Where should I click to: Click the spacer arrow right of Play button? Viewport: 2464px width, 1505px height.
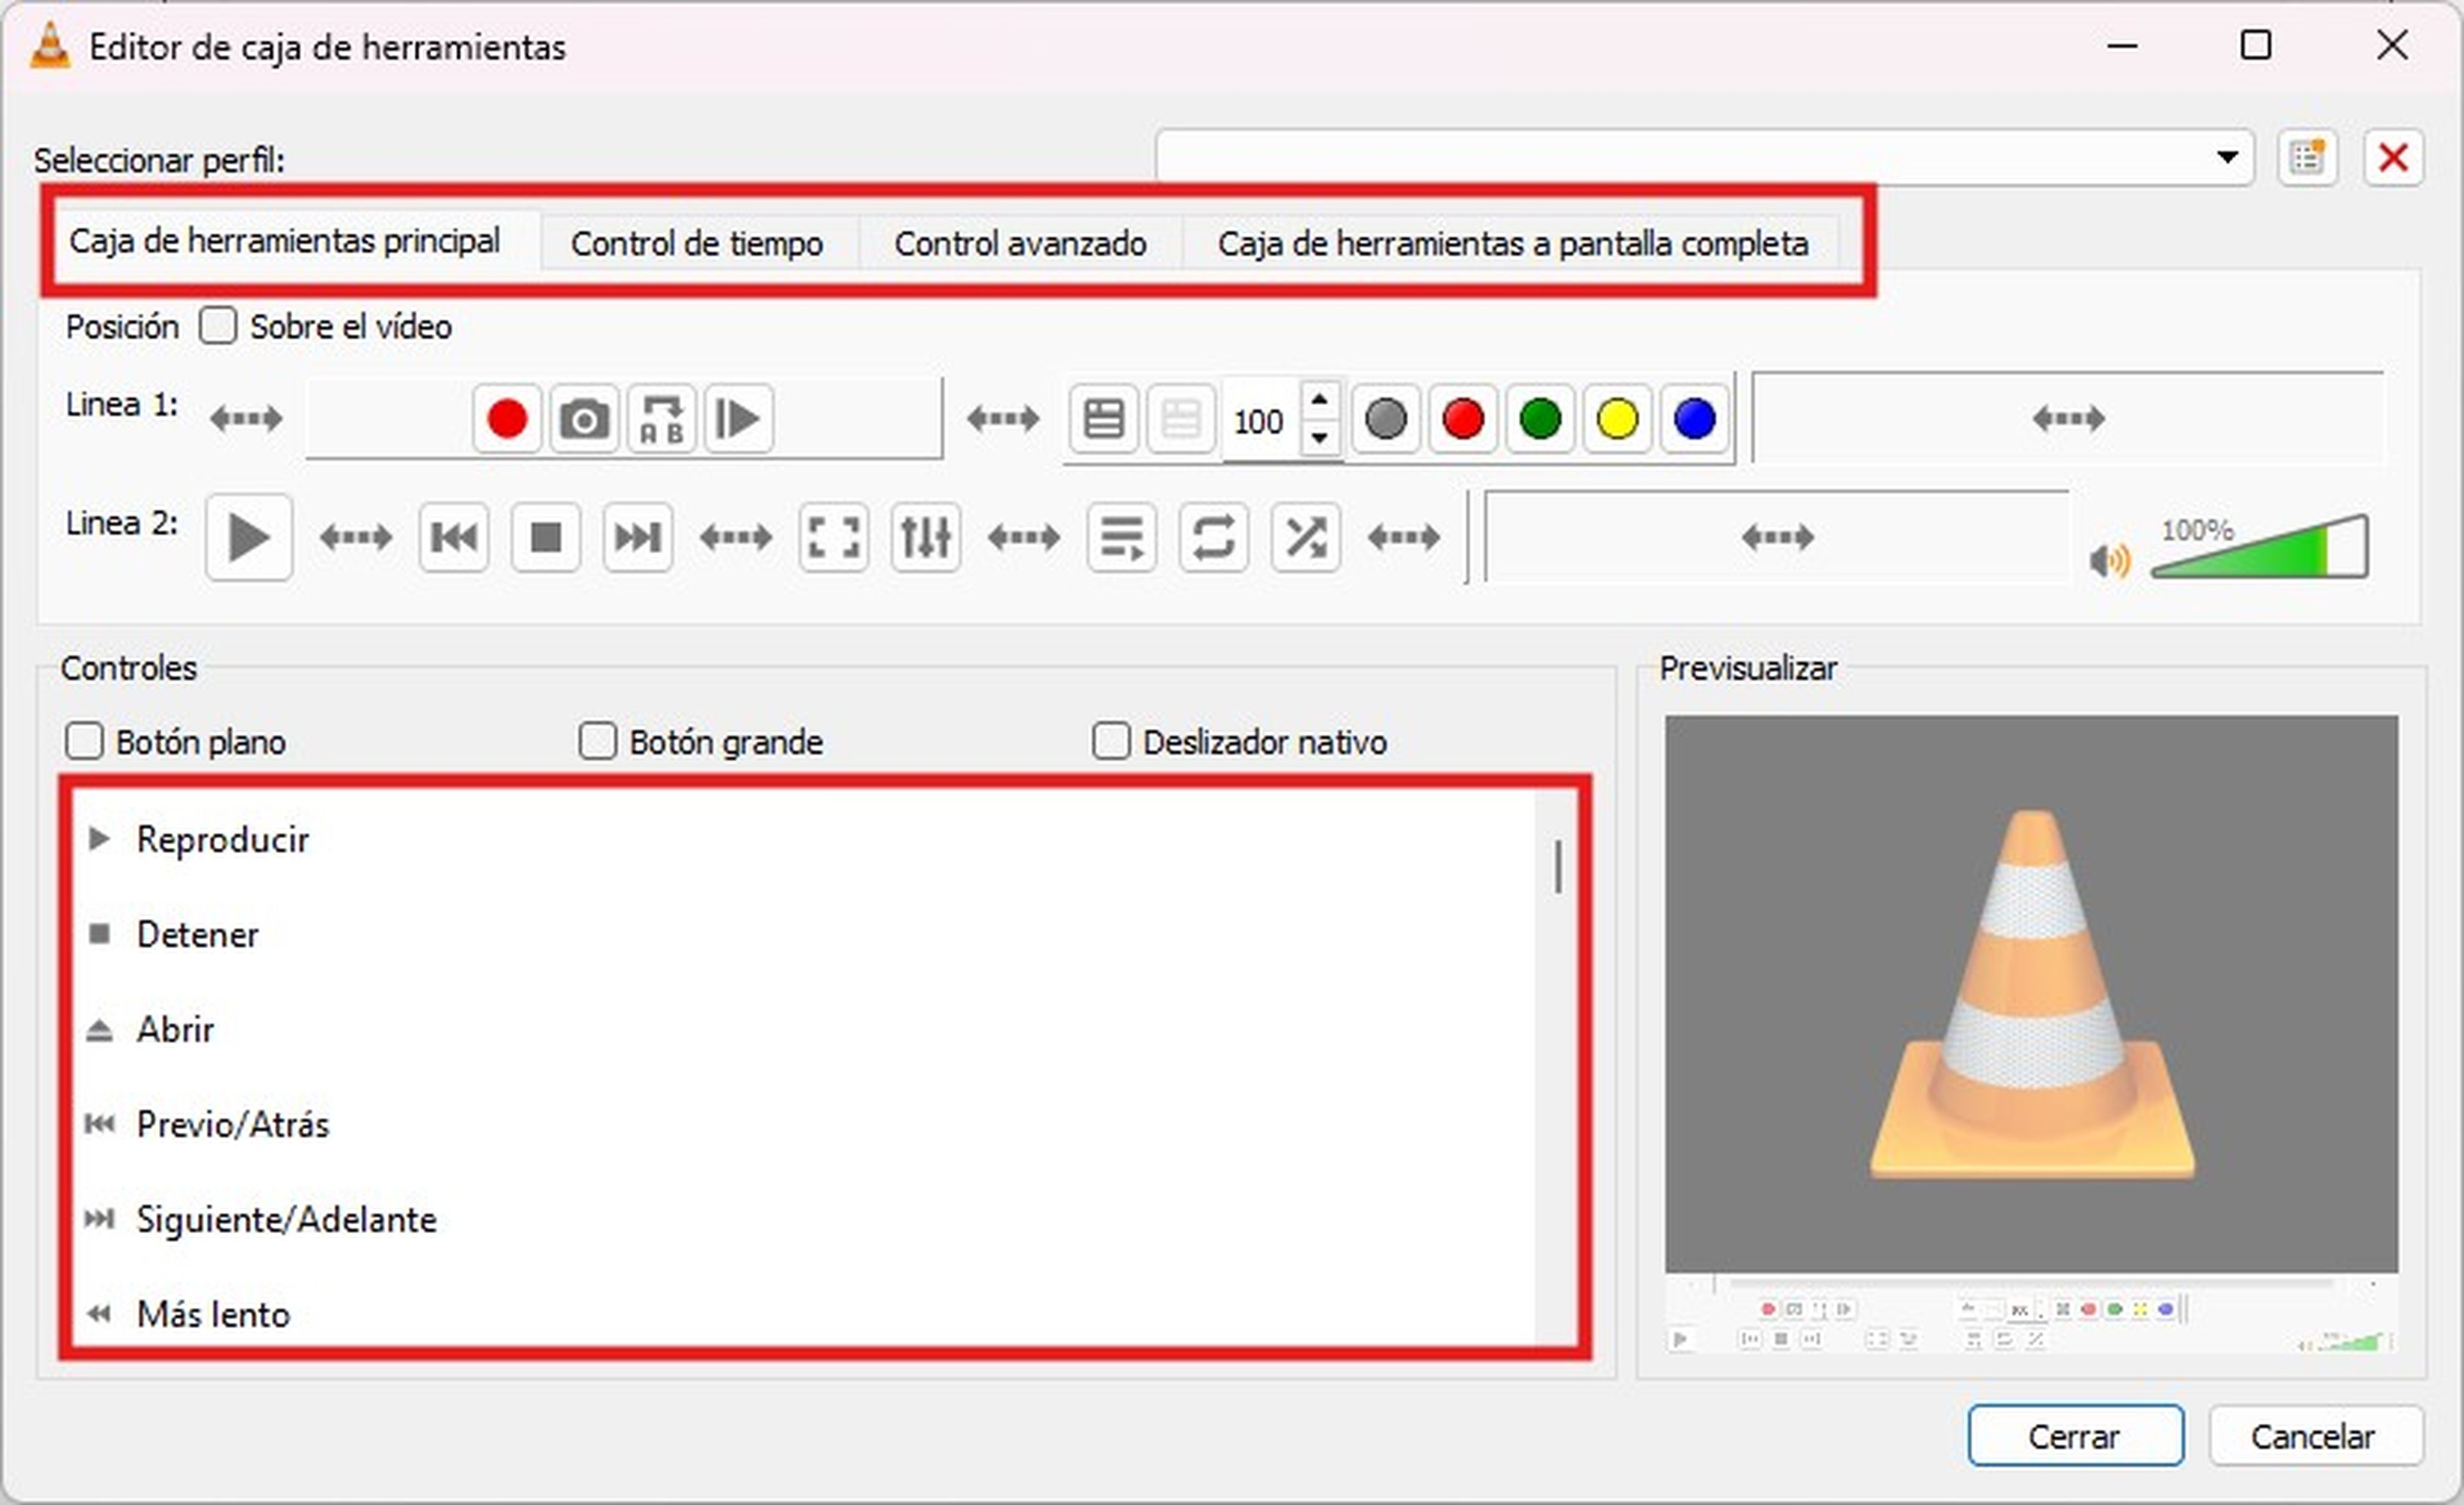[356, 537]
